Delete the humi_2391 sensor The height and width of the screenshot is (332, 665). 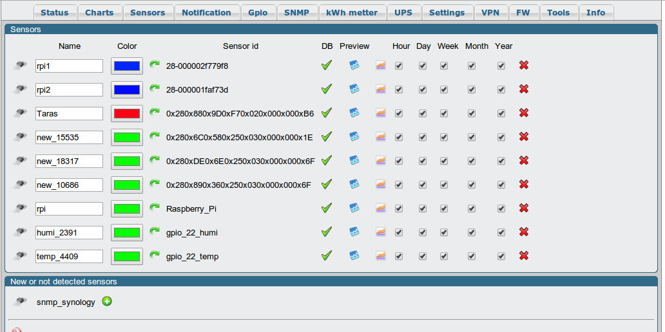[524, 232]
